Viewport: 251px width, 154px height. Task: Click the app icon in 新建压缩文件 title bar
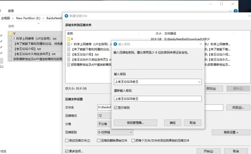(67, 16)
